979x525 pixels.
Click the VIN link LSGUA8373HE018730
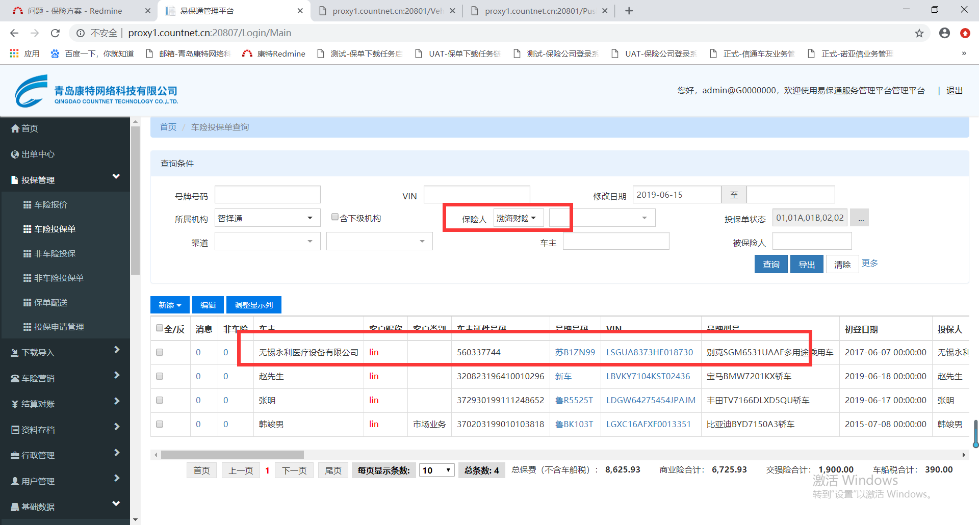point(649,352)
